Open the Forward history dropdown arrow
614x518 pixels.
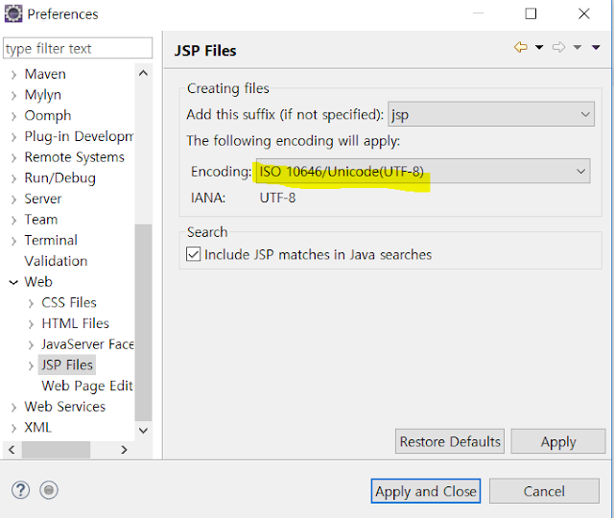[x=578, y=47]
